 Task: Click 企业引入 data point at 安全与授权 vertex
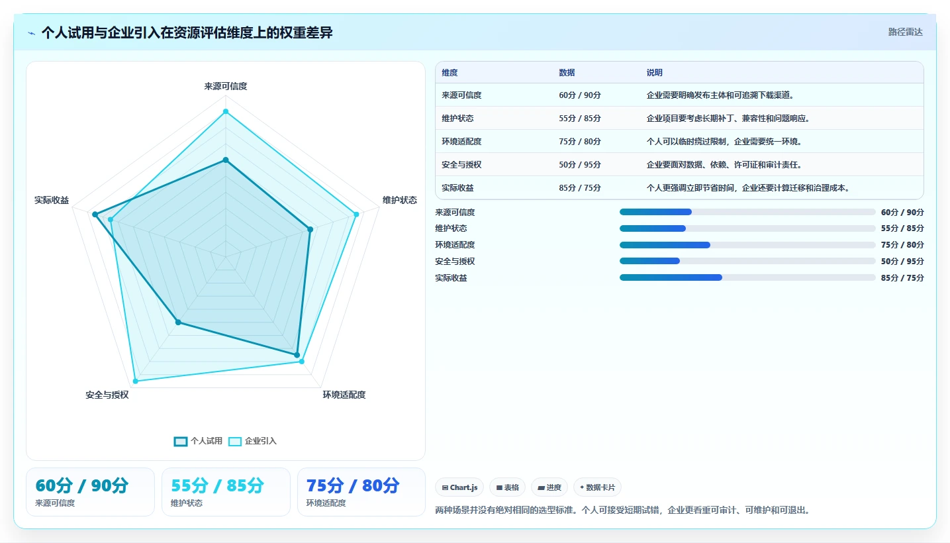coord(136,381)
